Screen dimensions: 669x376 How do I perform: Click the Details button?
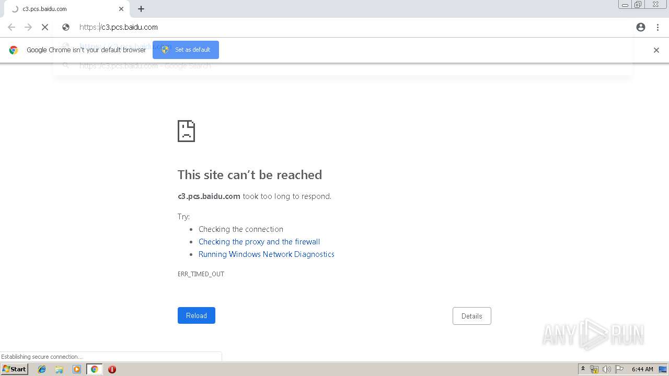tap(472, 316)
